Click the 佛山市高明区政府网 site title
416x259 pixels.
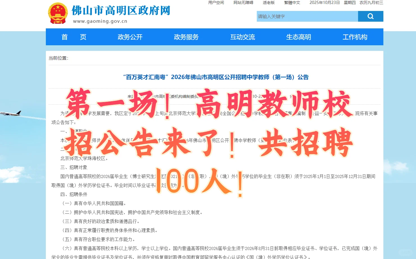[121, 10]
